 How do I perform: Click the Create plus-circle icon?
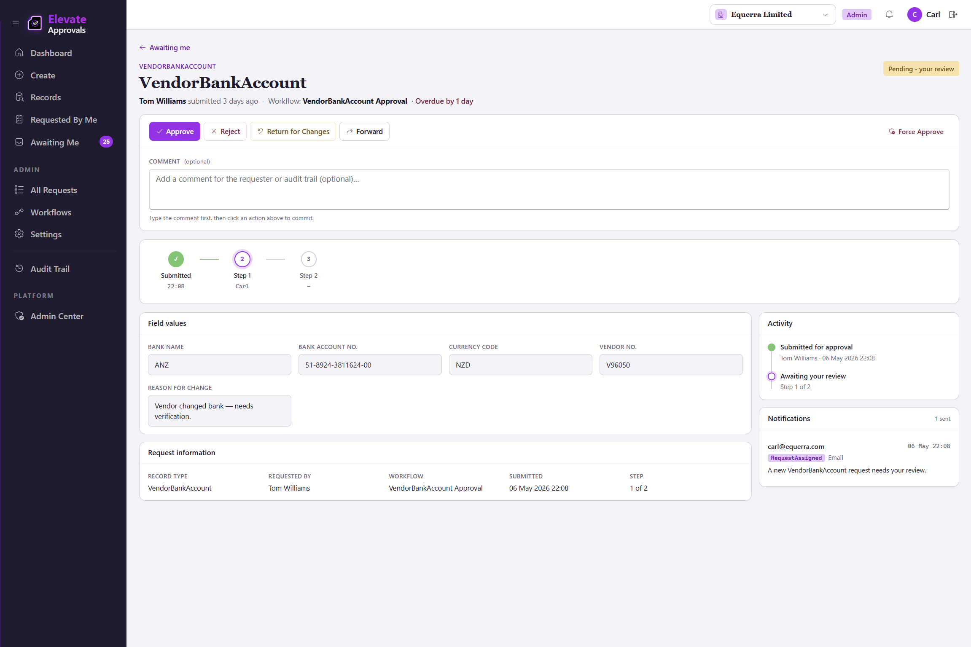(x=19, y=75)
